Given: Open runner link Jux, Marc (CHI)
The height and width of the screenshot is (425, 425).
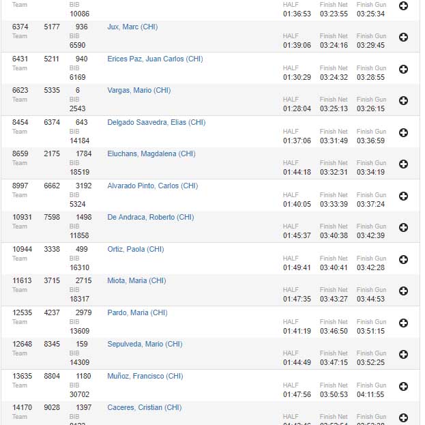Looking at the screenshot, I should (132, 27).
